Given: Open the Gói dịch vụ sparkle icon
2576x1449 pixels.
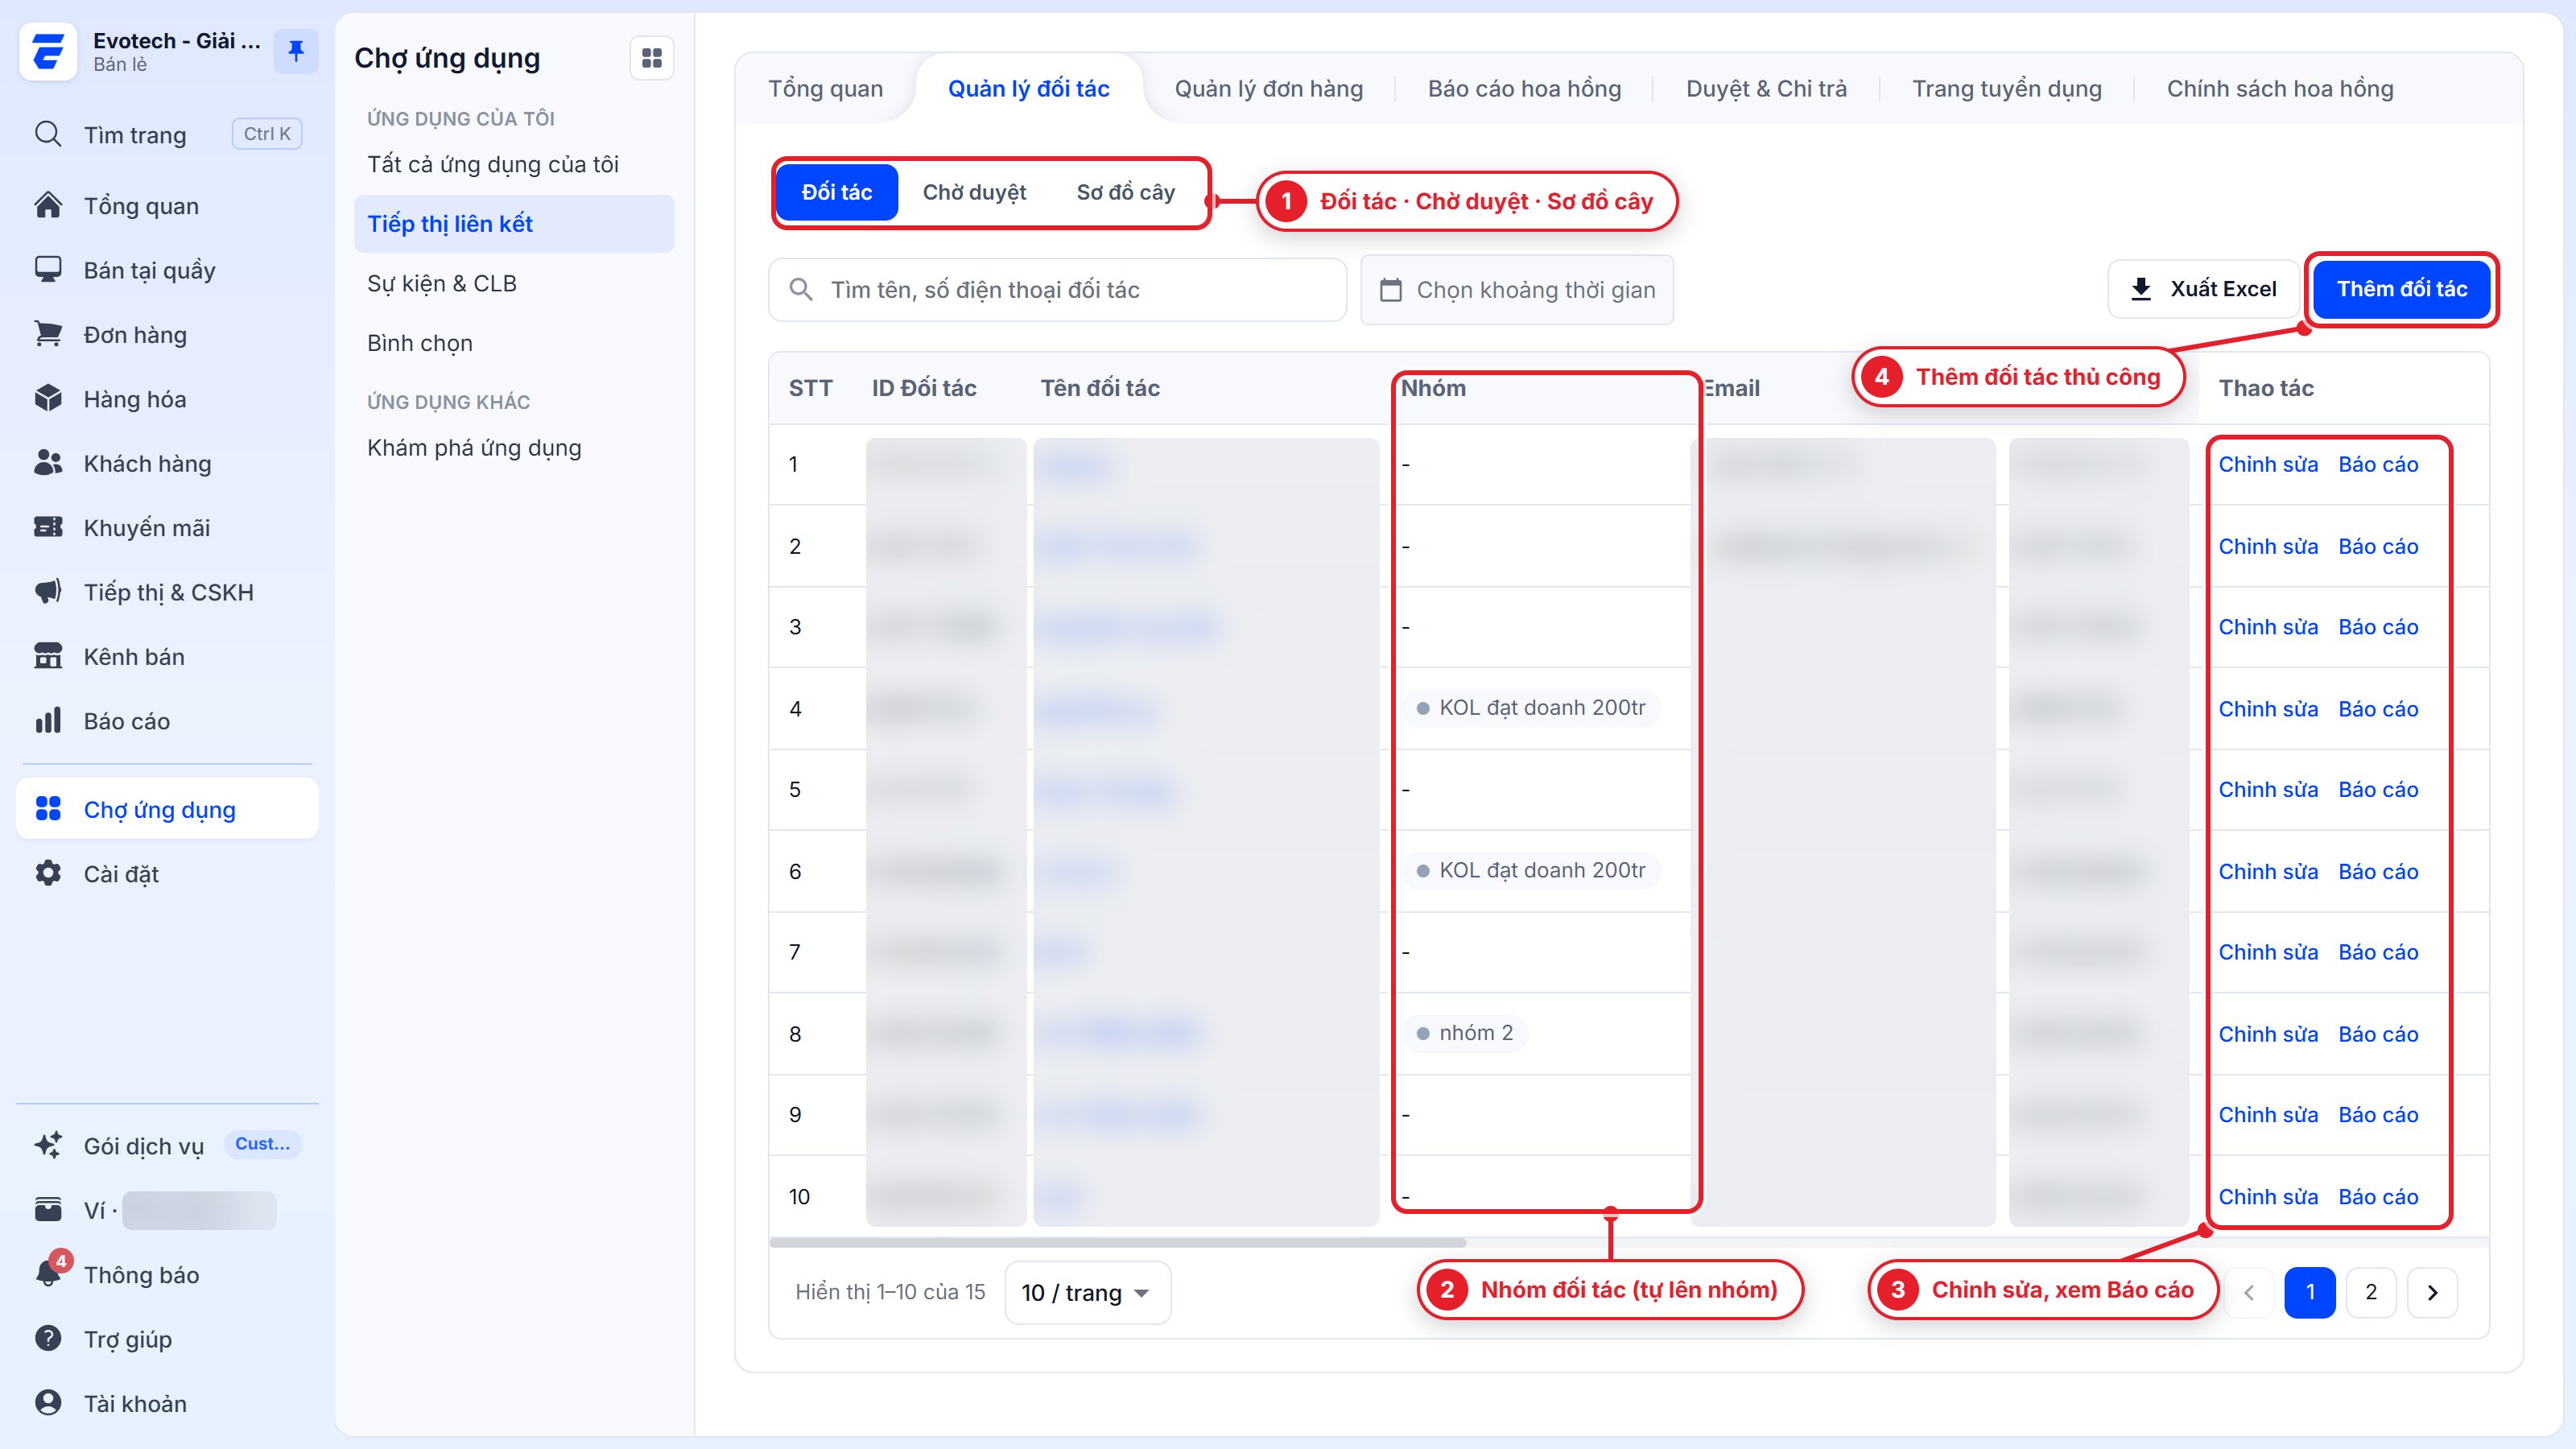Looking at the screenshot, I should click(48, 1145).
